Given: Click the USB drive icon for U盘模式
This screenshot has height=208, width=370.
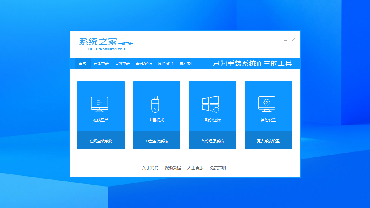Looking at the screenshot, I should [x=155, y=104].
